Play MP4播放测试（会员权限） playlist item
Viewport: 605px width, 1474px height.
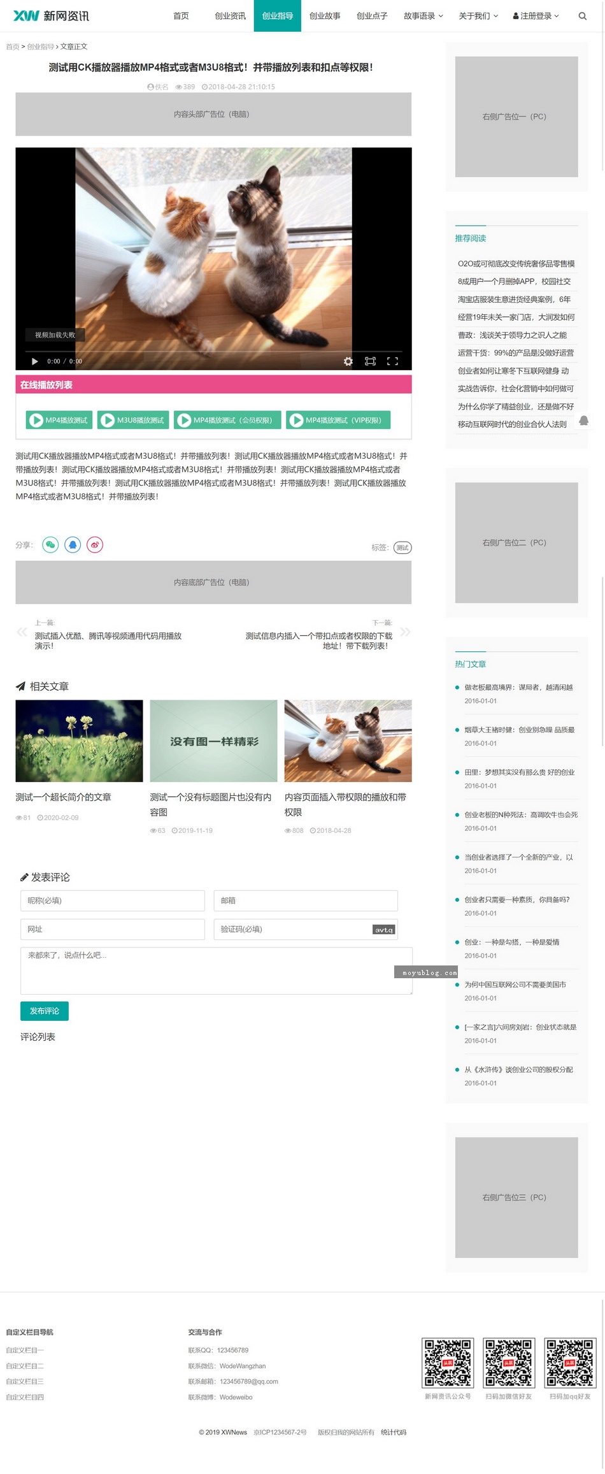click(227, 420)
